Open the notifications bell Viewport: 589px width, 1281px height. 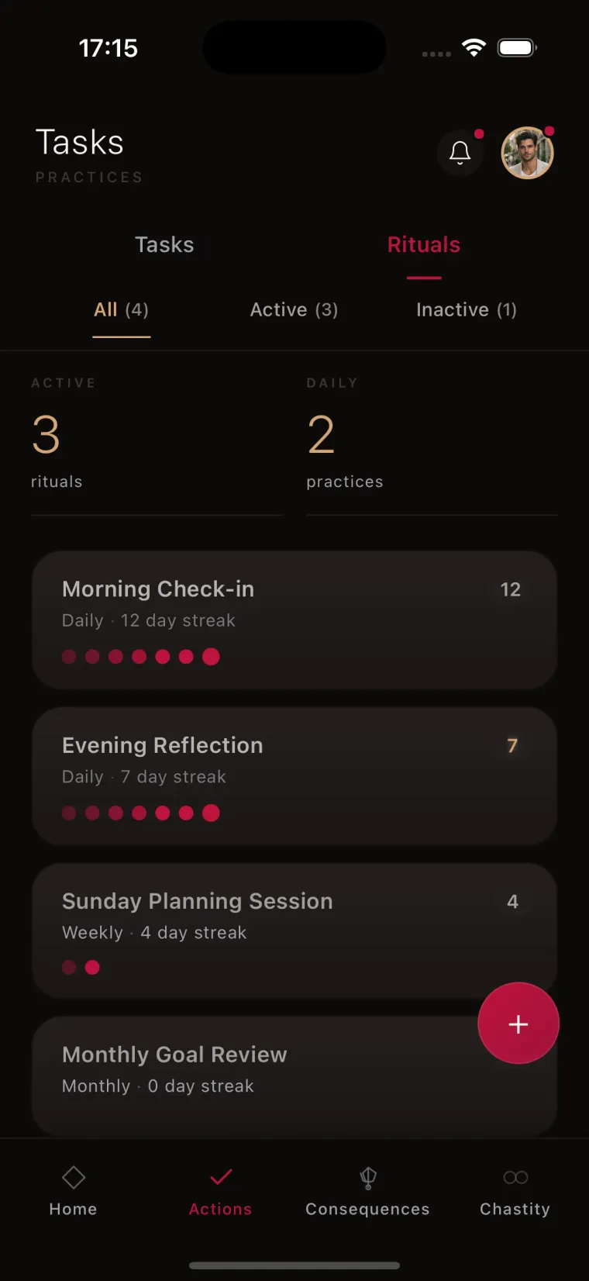pos(460,153)
